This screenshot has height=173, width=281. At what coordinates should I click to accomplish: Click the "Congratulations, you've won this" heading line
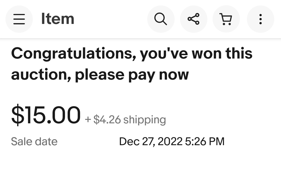coord(132,54)
